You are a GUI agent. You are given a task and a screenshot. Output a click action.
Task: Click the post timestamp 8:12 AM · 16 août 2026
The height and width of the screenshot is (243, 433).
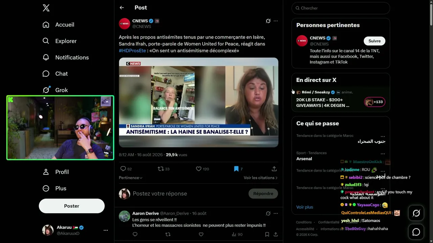pyautogui.click(x=141, y=155)
